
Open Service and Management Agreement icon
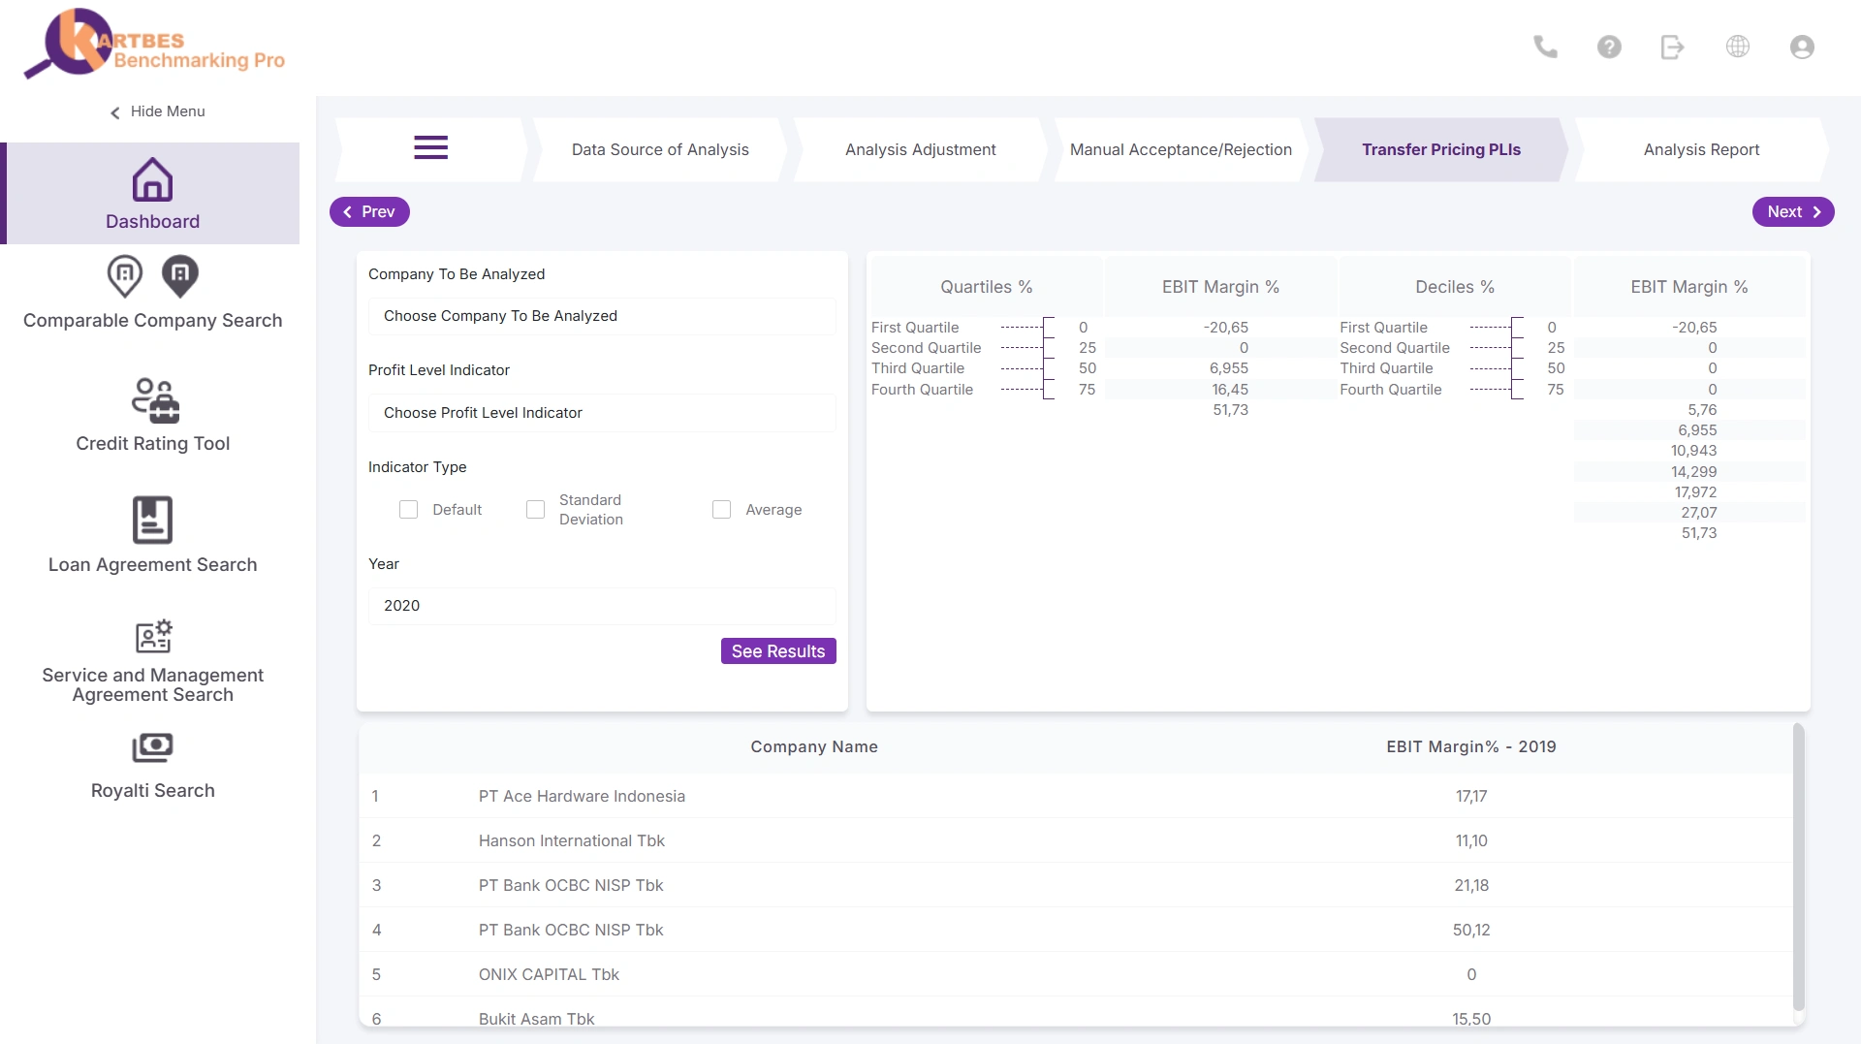coord(153,636)
